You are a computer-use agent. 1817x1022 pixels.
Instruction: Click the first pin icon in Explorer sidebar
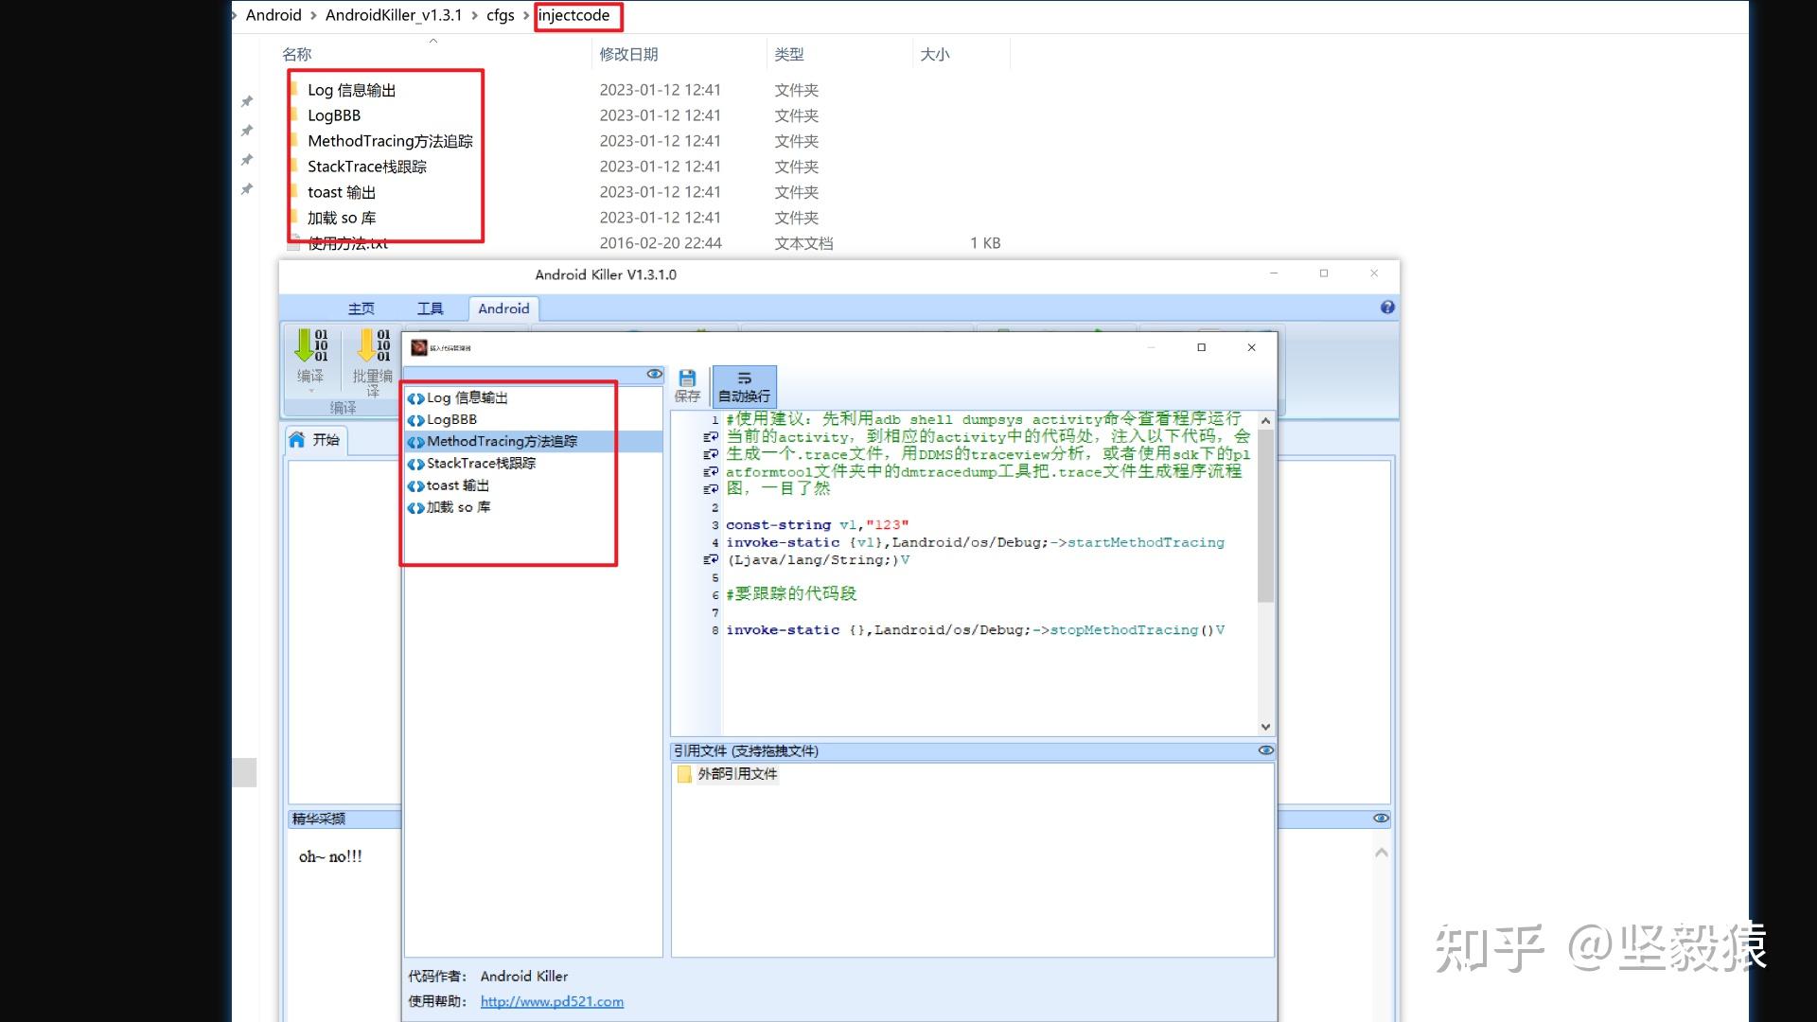[247, 101]
